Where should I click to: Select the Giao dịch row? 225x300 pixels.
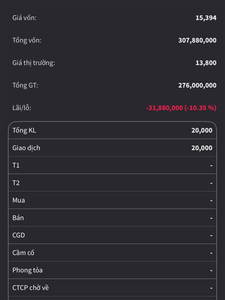(112, 148)
